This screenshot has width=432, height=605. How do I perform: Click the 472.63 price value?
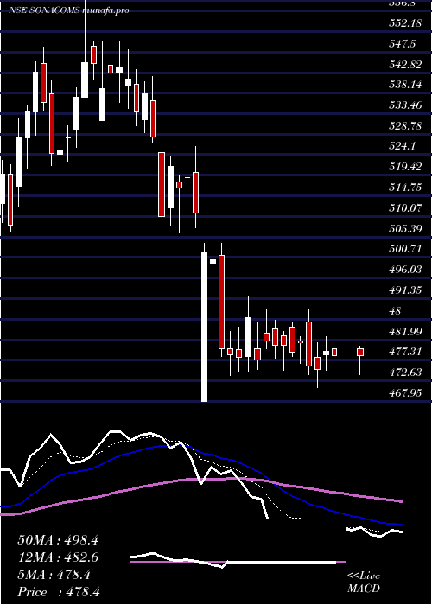click(405, 373)
